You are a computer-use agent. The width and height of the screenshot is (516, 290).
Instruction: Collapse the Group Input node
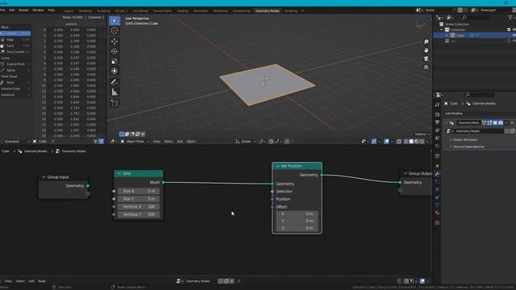click(44, 177)
